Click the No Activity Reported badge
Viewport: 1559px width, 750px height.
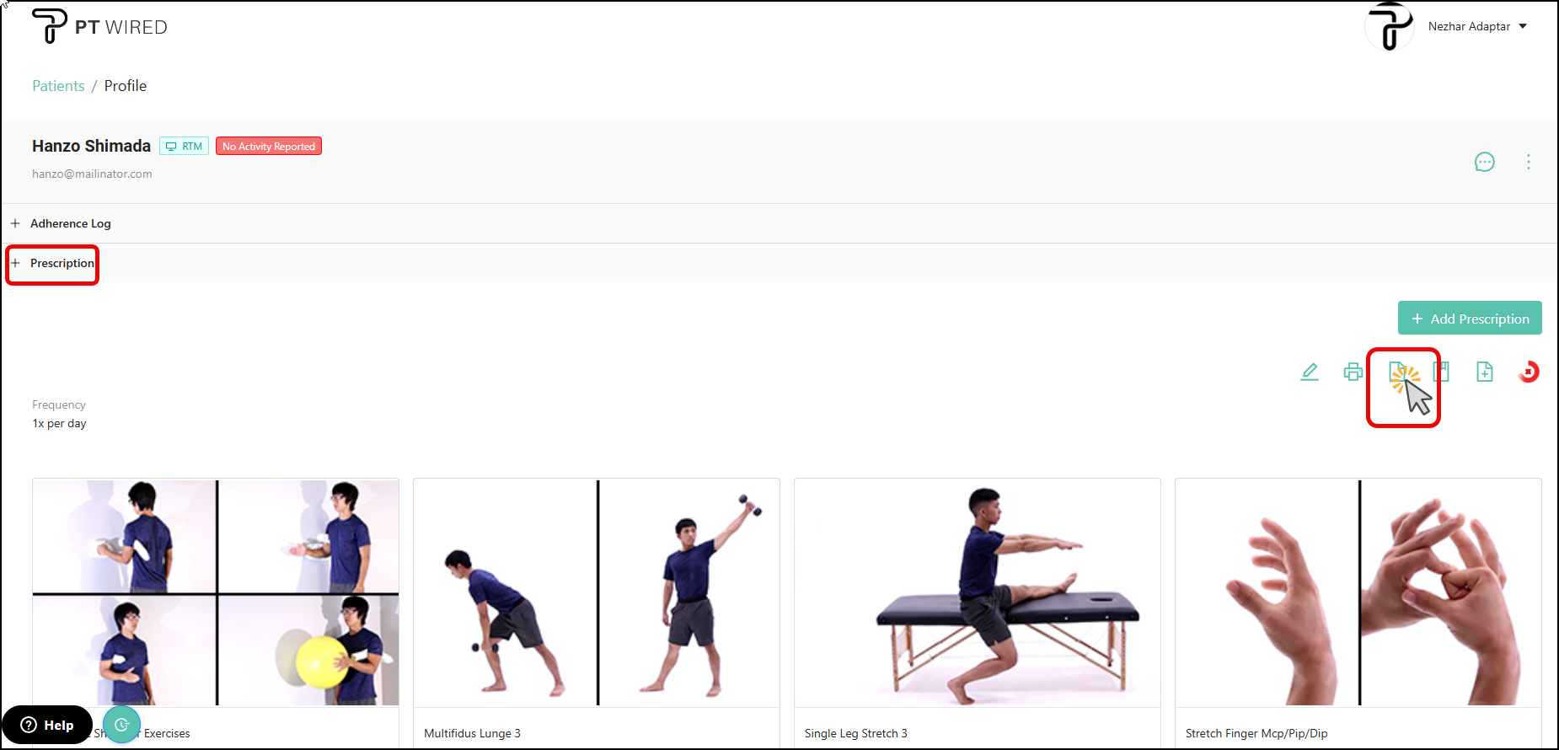point(269,146)
